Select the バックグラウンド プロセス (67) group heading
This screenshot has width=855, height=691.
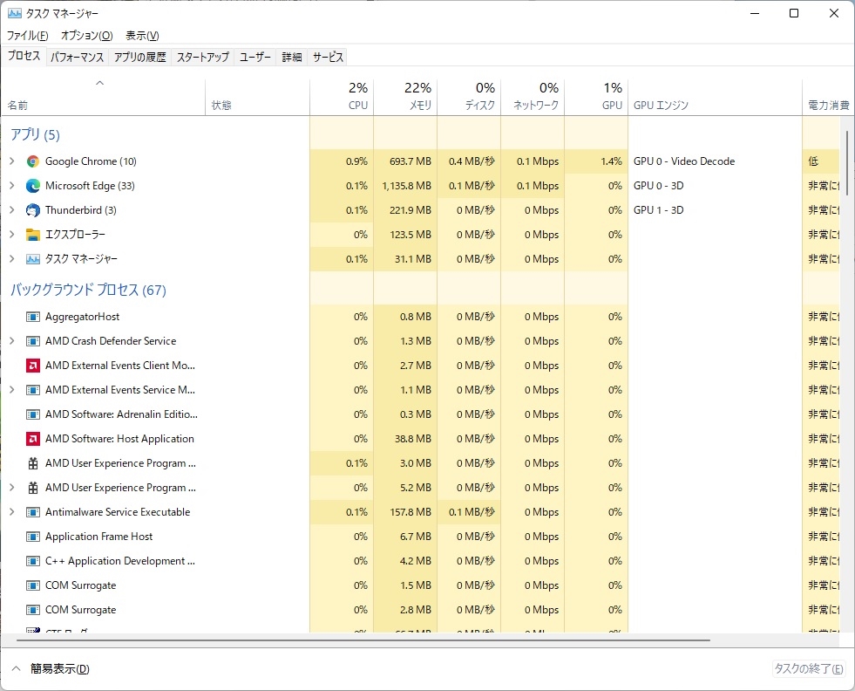[88, 290]
